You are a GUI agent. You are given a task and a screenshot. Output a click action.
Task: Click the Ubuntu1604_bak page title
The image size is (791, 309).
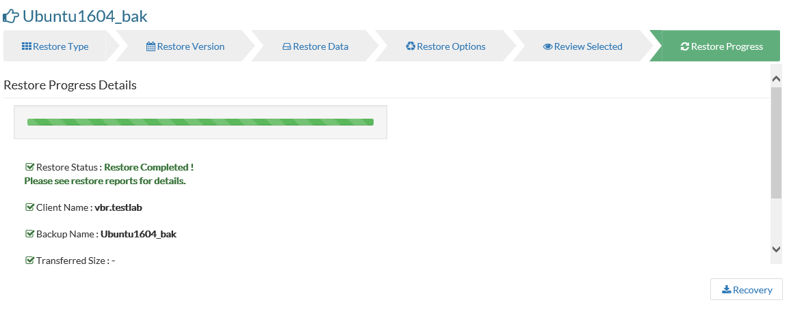click(85, 16)
